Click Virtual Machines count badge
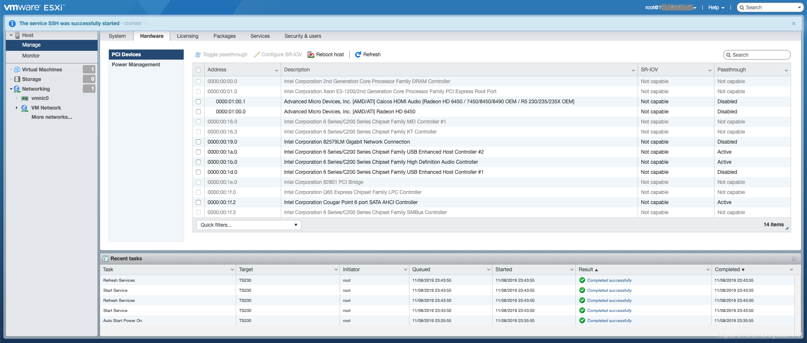Viewport: 807px width, 343px height. [89, 69]
